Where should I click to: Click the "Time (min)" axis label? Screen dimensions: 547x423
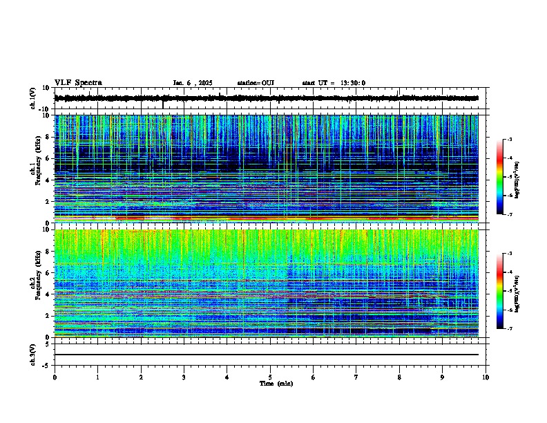[x=276, y=384]
